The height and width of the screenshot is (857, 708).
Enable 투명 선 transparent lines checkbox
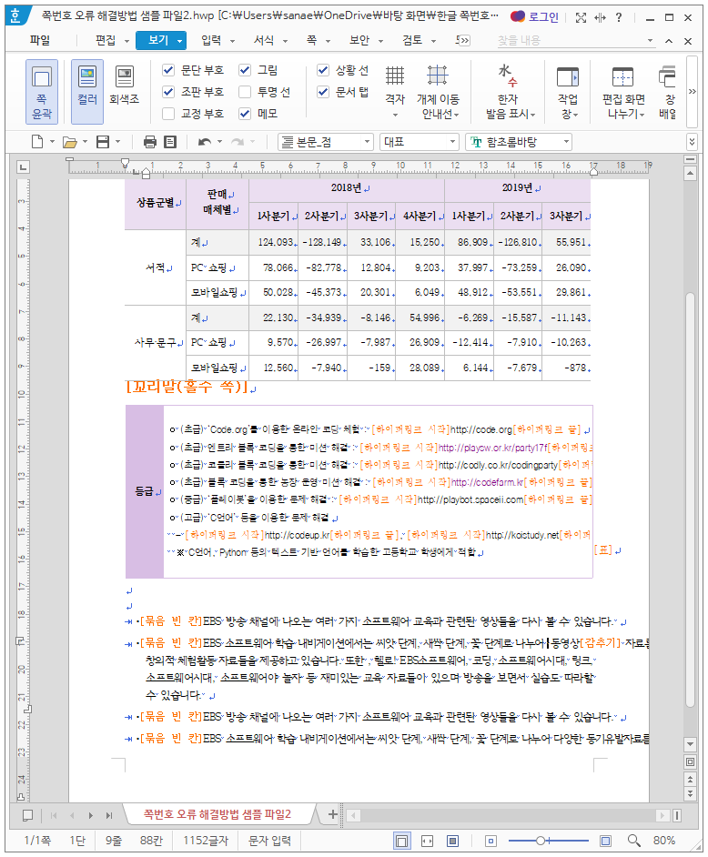245,92
